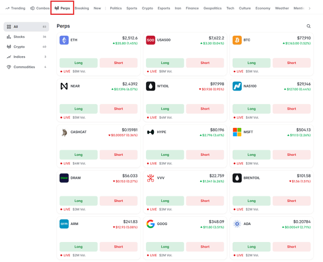The height and width of the screenshot is (262, 323).
Task: Click the BRENTOIL oil drop icon
Action: coord(237,178)
